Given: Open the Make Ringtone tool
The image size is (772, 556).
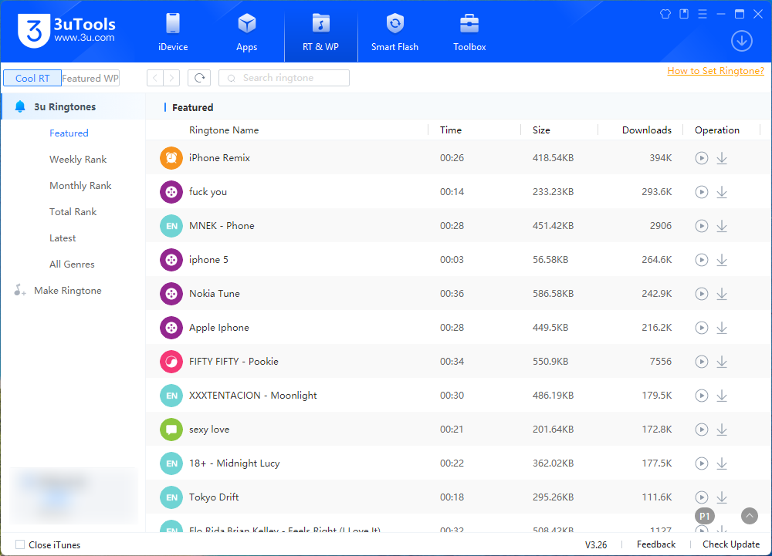Looking at the screenshot, I should [x=58, y=291].
